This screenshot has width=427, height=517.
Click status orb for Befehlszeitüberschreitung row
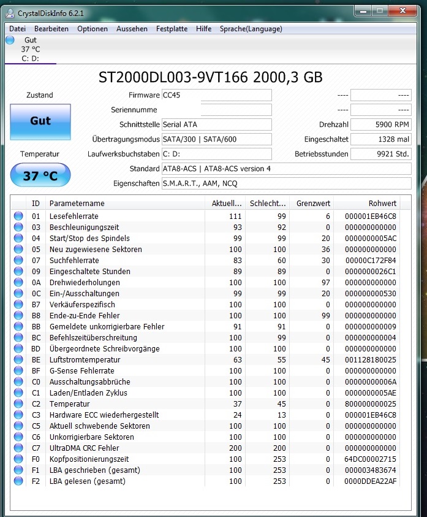(18, 338)
